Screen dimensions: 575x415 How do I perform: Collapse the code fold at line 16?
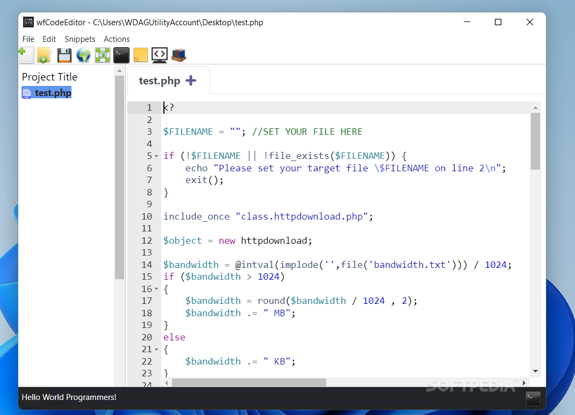coord(156,289)
